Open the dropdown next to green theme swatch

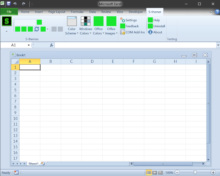pos(48,29)
